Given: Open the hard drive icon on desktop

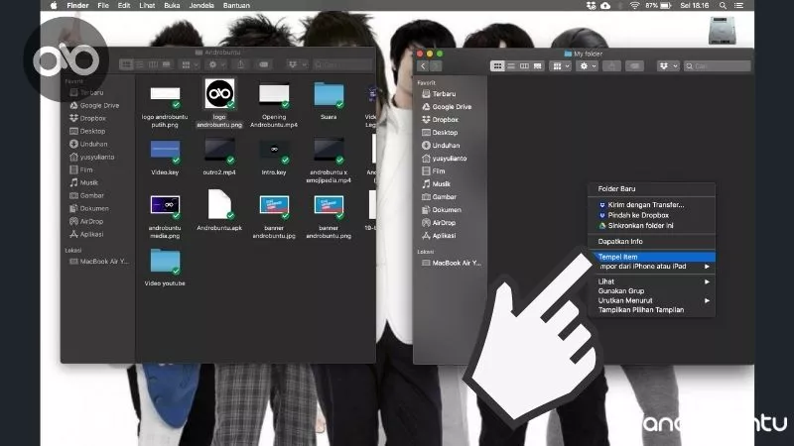Looking at the screenshot, I should (723, 31).
